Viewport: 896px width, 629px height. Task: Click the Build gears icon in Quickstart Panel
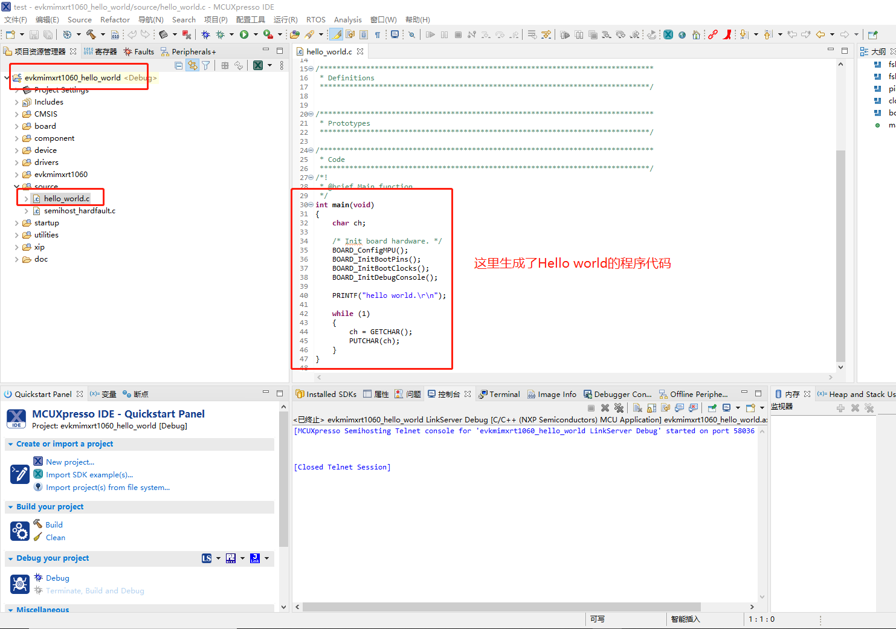[x=19, y=531]
